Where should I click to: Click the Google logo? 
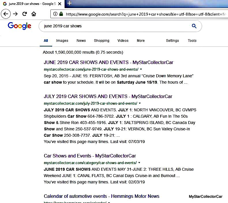coord(20,26)
